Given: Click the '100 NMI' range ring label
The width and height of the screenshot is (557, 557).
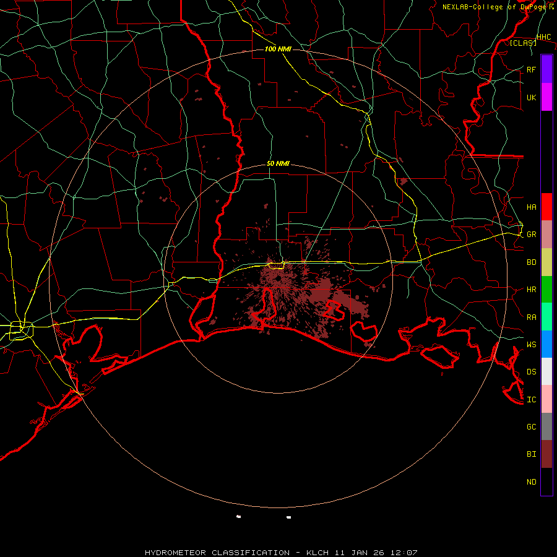Looking at the screenshot, I should pyautogui.click(x=278, y=49).
